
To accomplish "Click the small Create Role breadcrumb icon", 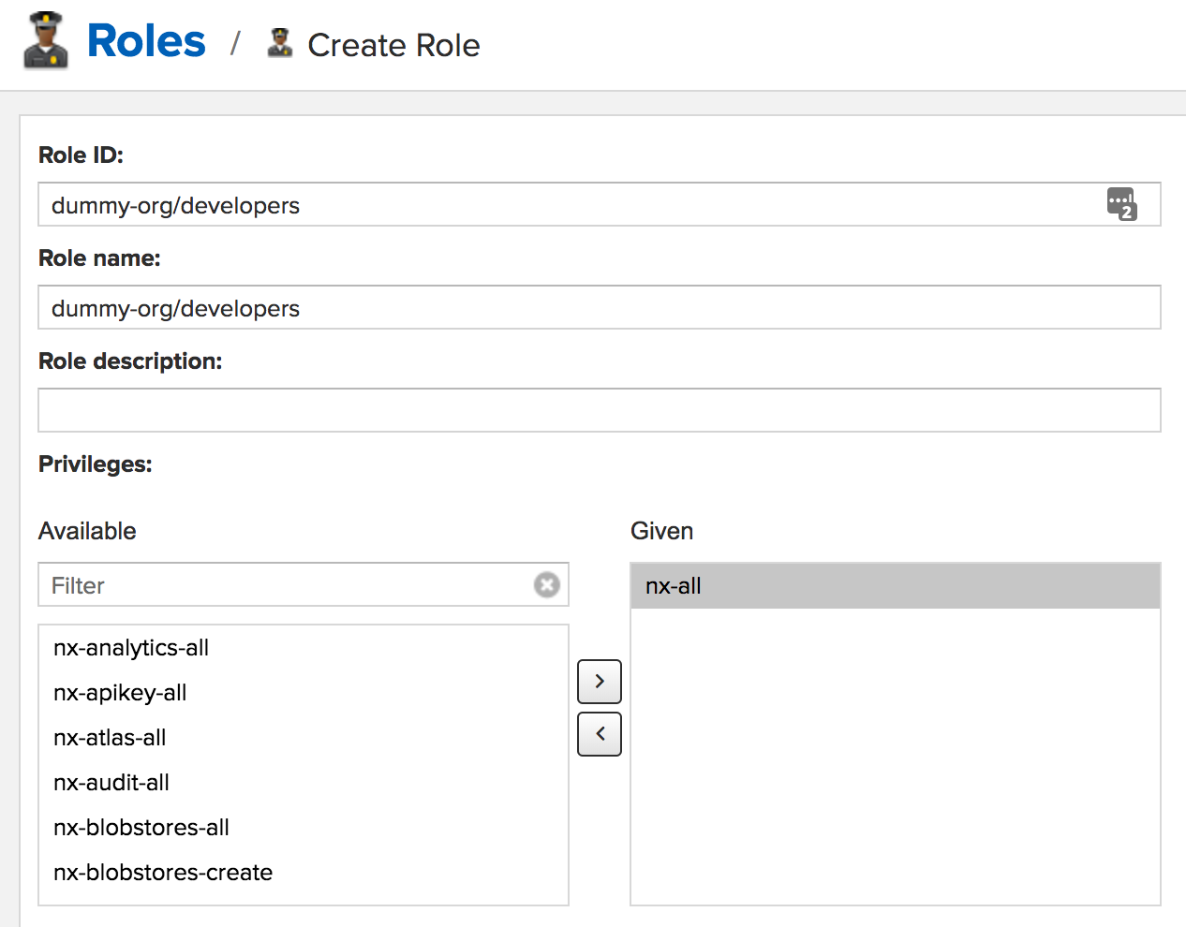I will point(279,43).
